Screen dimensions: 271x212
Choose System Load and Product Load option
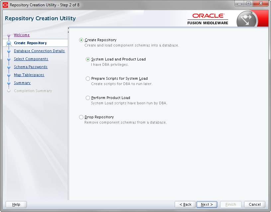tap(88, 59)
